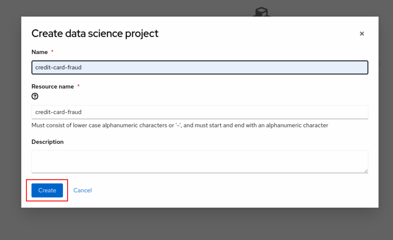Click the Description box resize grip
The width and height of the screenshot is (393, 240).
(x=366, y=171)
